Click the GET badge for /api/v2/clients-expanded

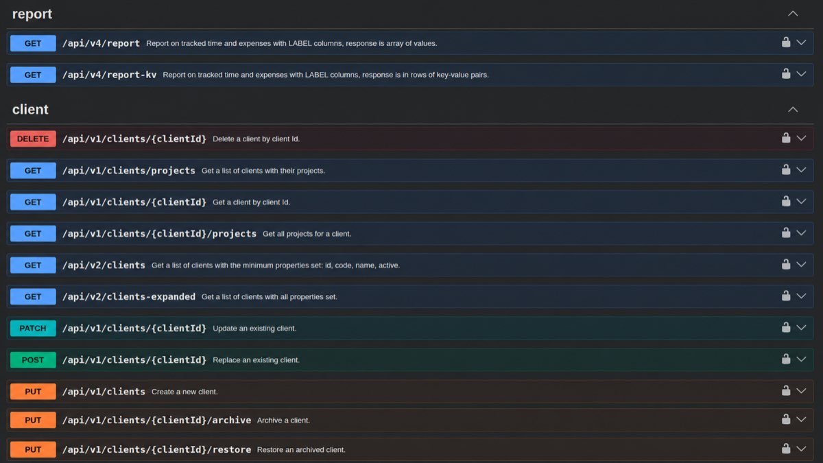tap(33, 296)
